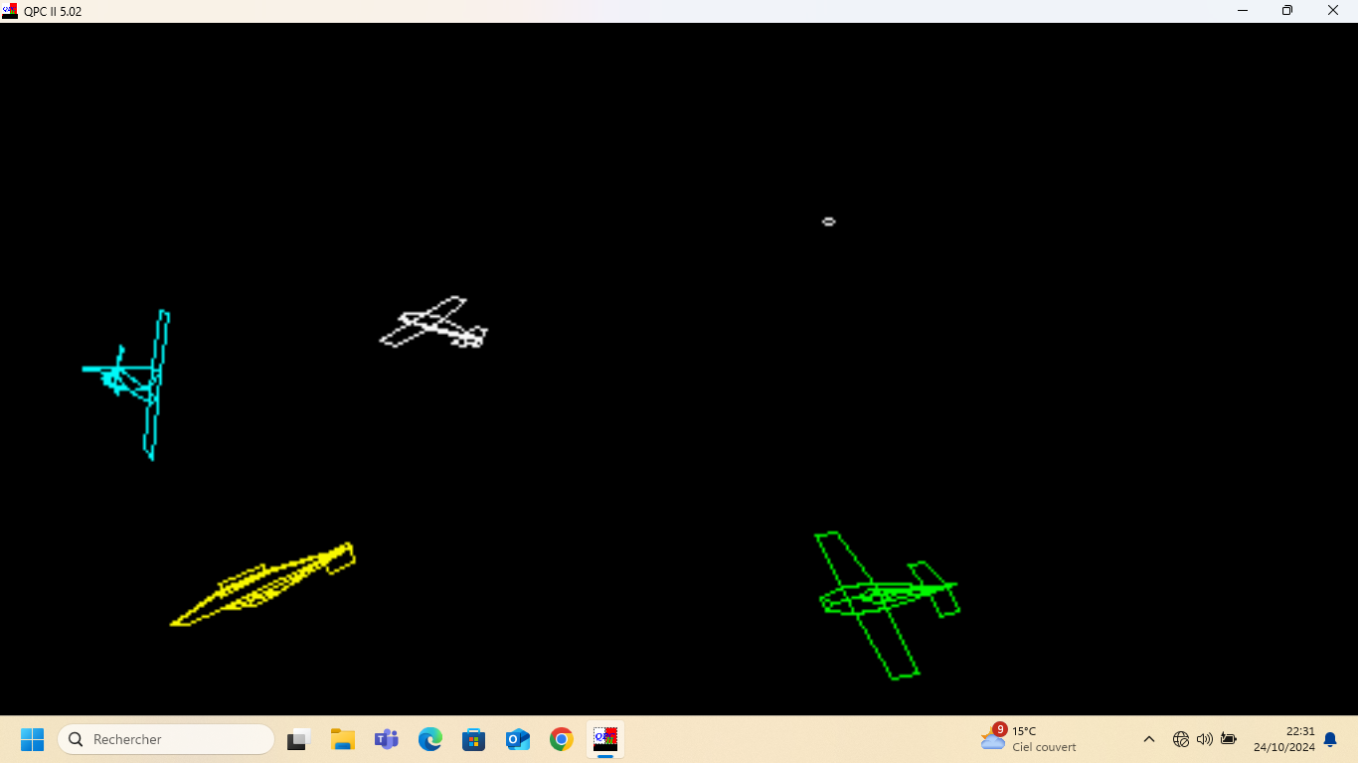Select the QPC II taskbar icon

[x=605, y=739]
